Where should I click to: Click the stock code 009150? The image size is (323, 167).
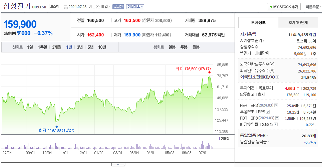tap(39, 7)
